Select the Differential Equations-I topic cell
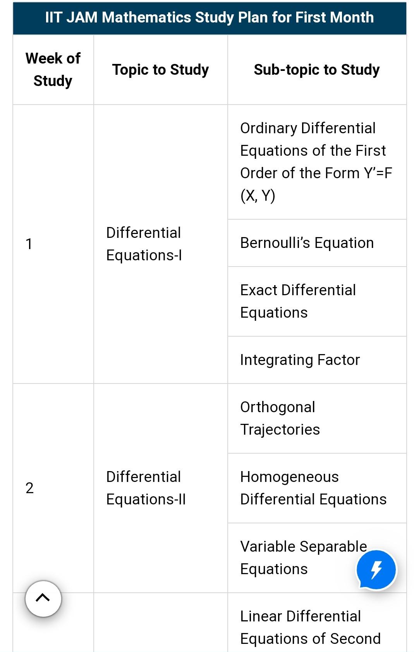 point(144,244)
